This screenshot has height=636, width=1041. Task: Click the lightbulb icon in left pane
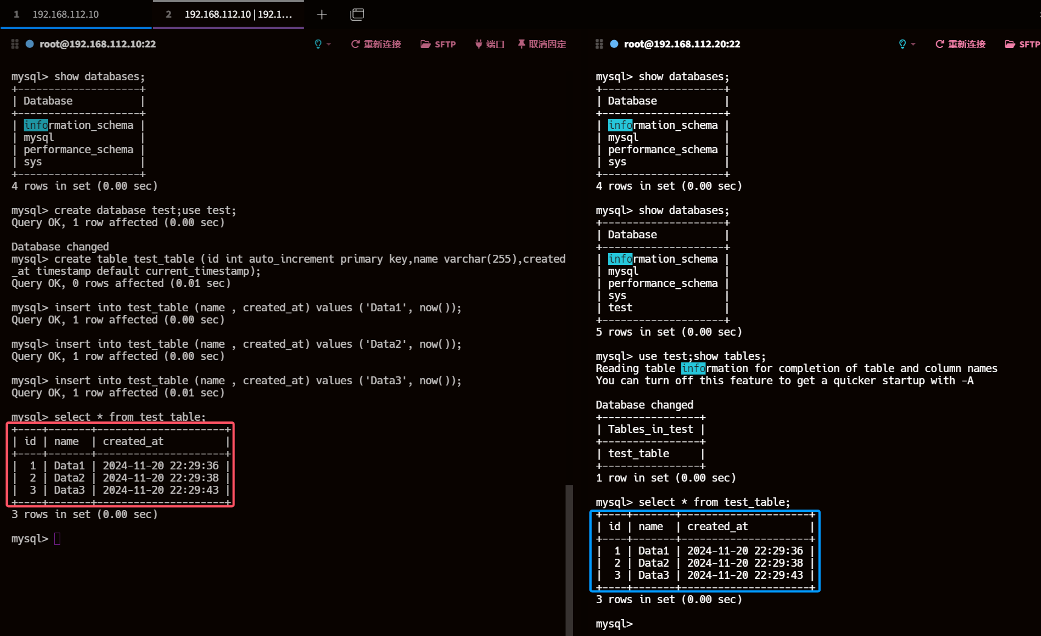tap(318, 44)
